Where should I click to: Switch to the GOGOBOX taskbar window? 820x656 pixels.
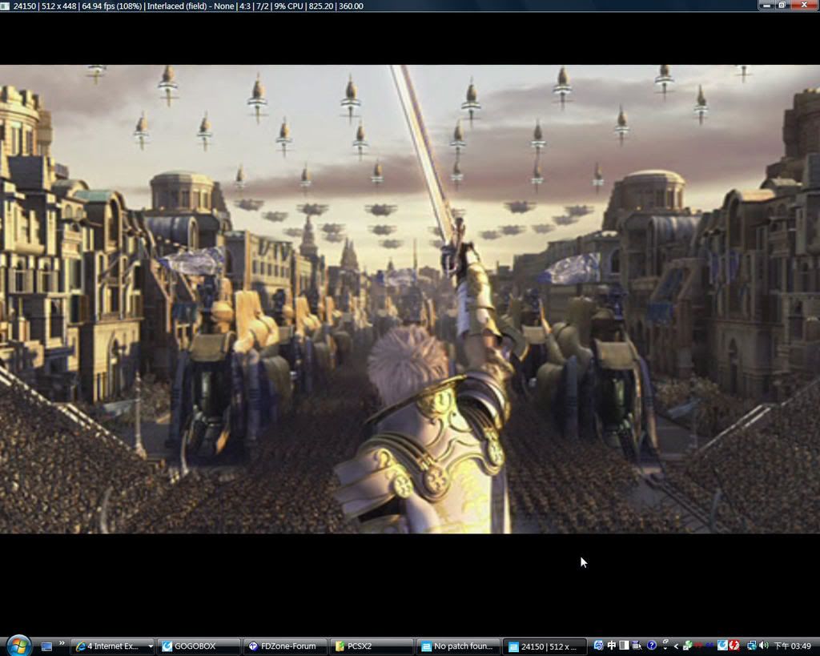(x=199, y=646)
